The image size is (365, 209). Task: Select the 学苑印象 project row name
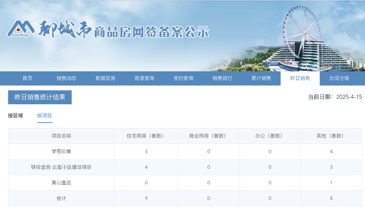pyautogui.click(x=61, y=152)
